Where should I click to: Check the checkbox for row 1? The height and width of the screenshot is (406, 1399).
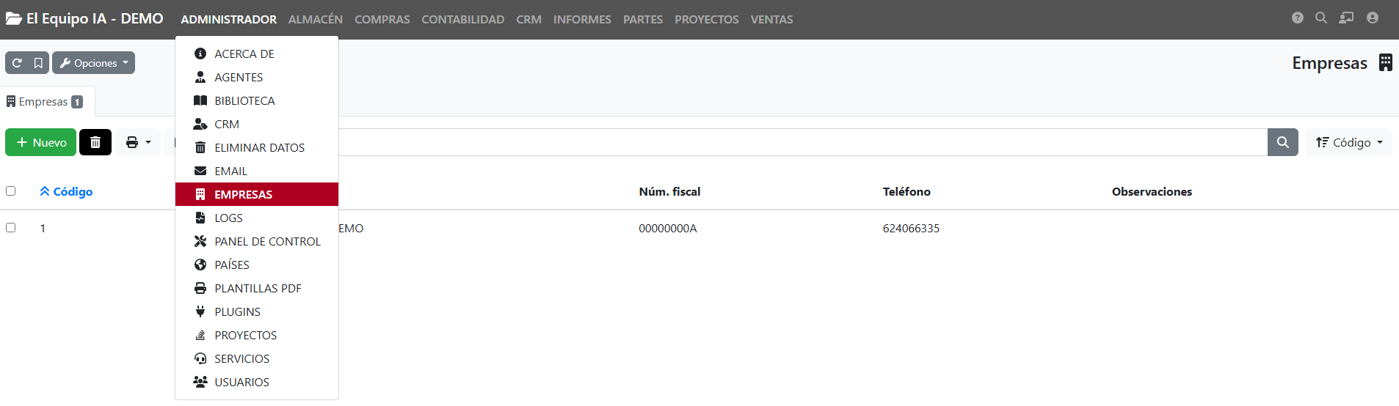click(x=11, y=228)
